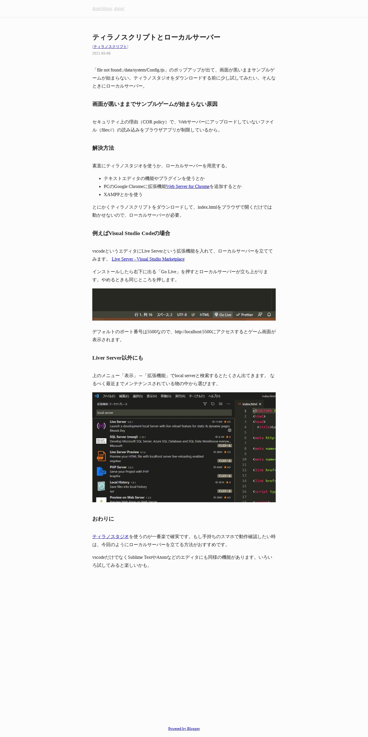This screenshot has height=737, width=368.
Task: Click the heading 解決方法
Action: pyautogui.click(x=103, y=148)
